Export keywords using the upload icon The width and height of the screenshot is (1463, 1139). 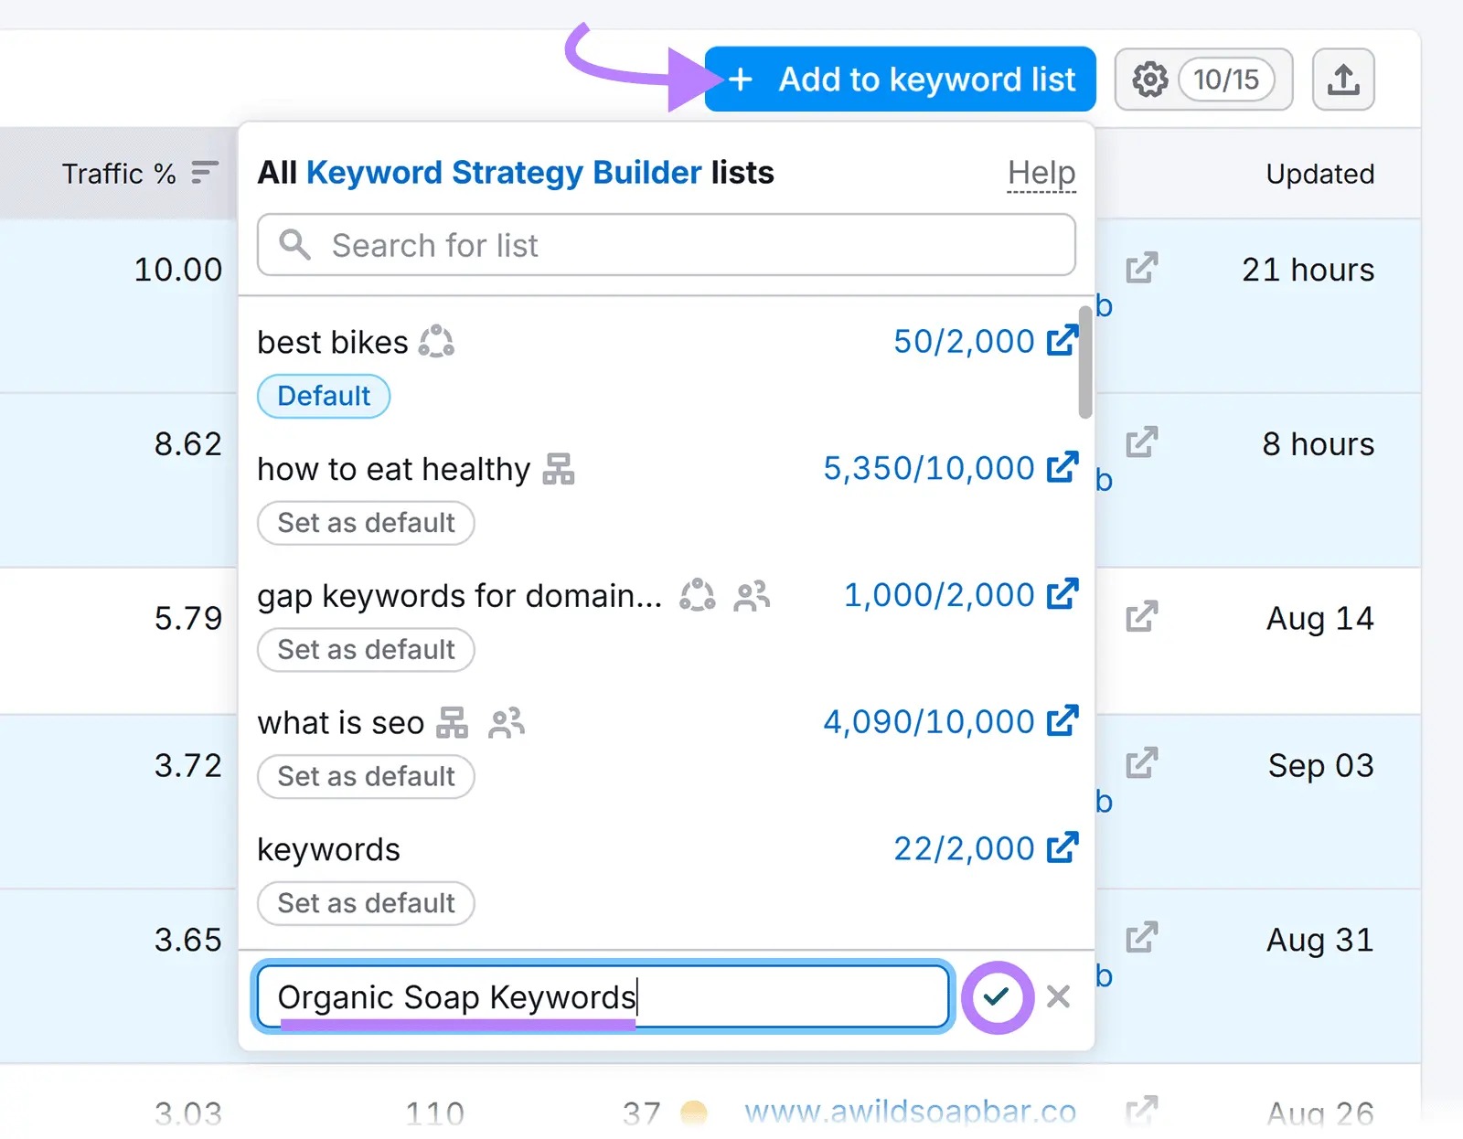pos(1343,80)
